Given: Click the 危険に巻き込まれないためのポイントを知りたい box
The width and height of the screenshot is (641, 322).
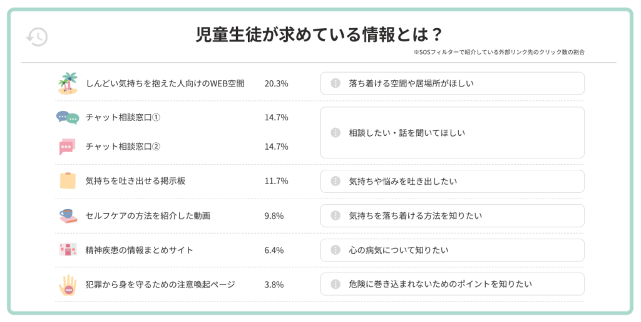Looking at the screenshot, I should coord(452,284).
